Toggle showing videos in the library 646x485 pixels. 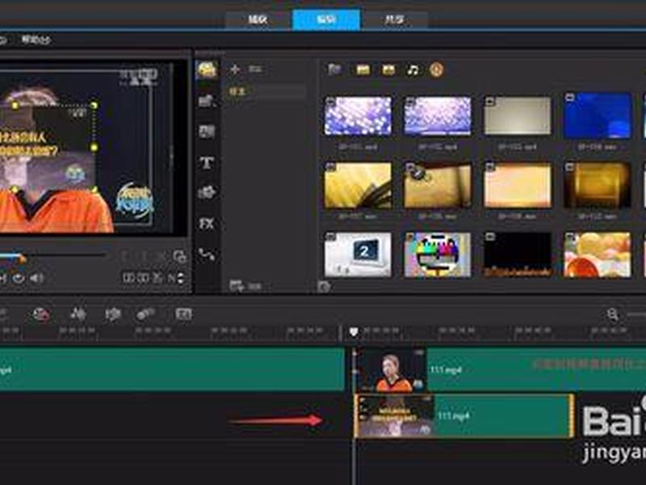363,70
